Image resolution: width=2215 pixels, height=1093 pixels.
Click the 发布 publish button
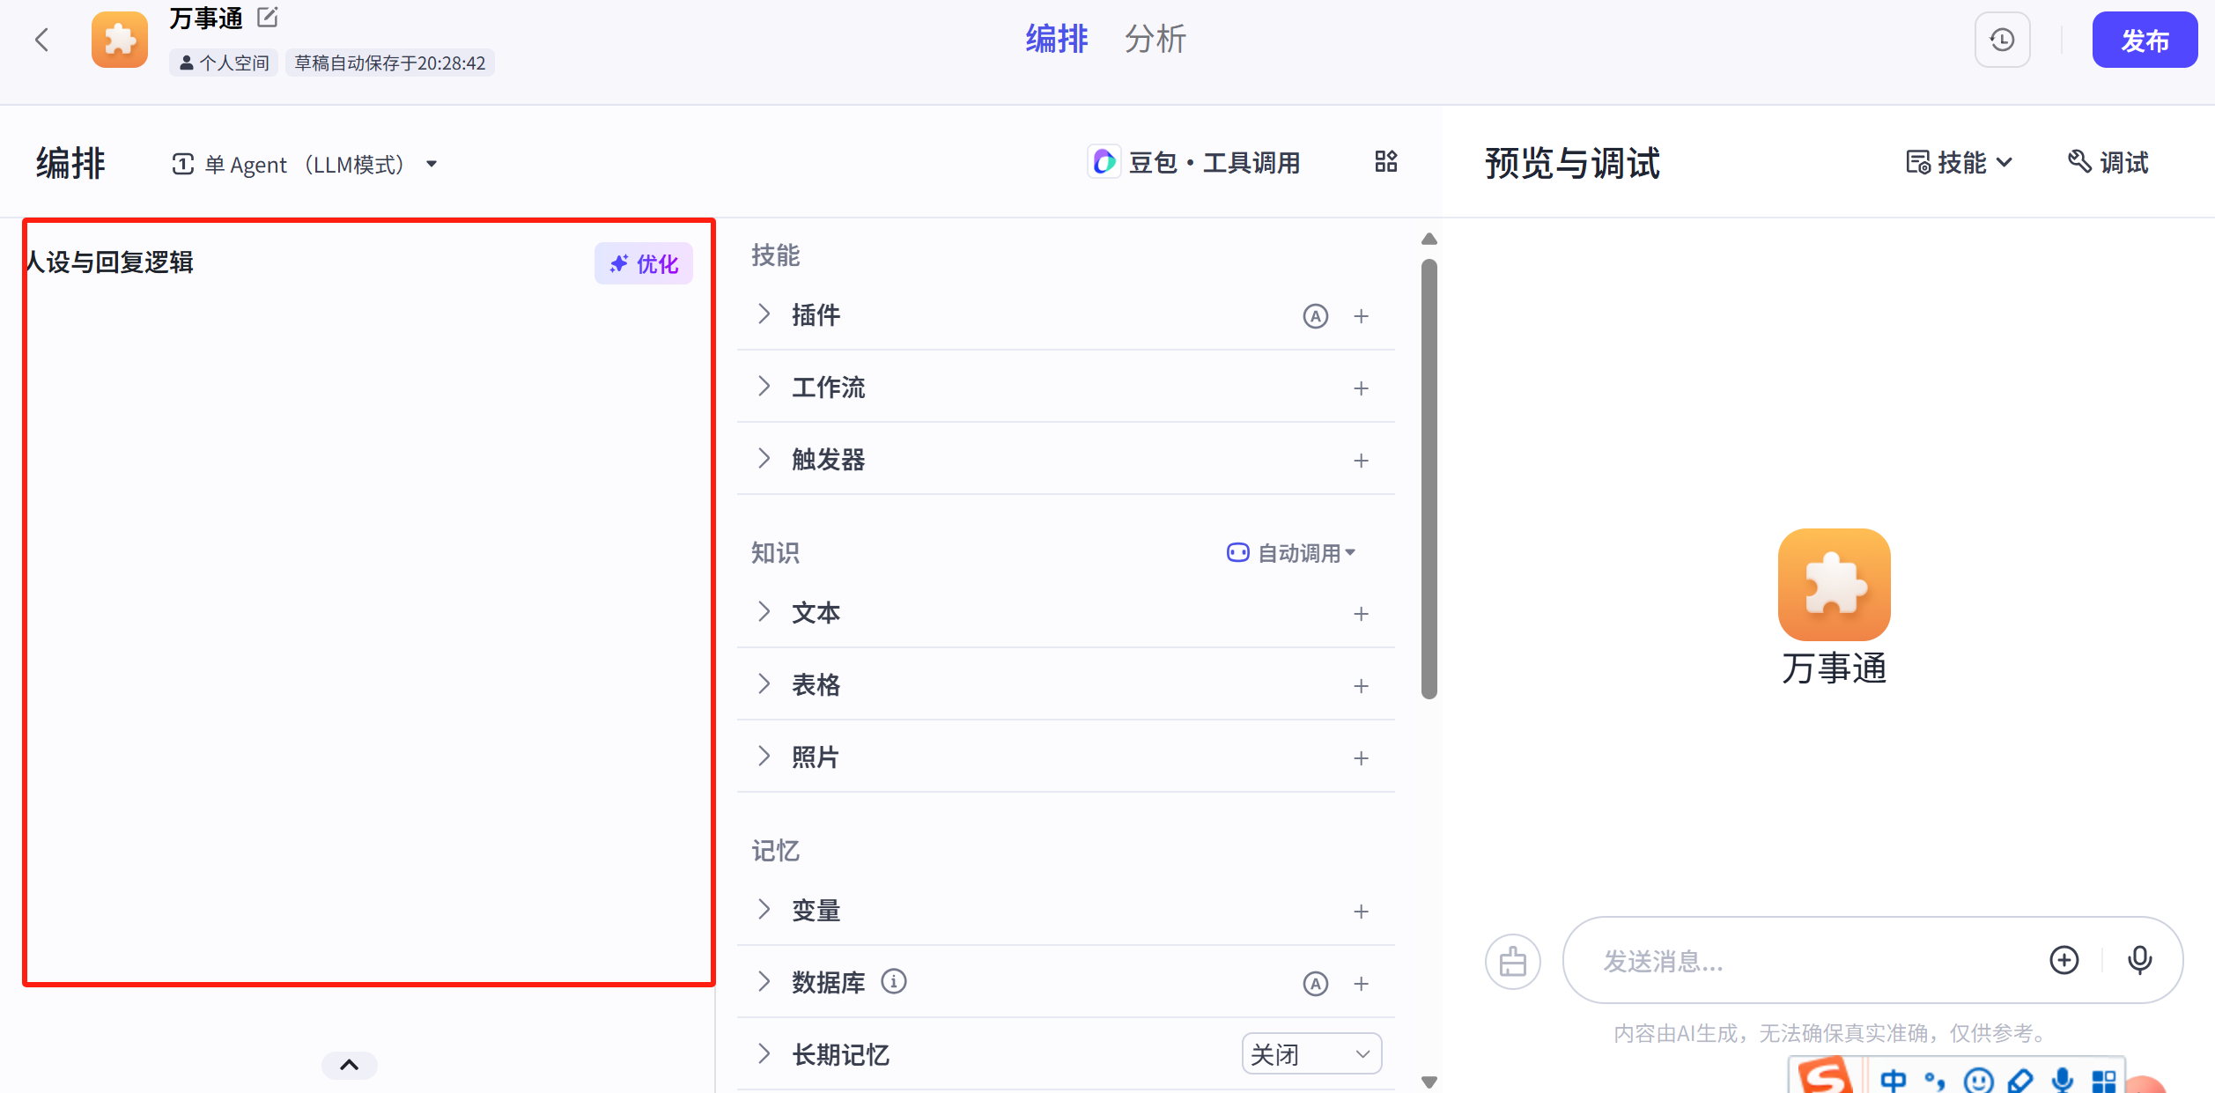point(2144,41)
